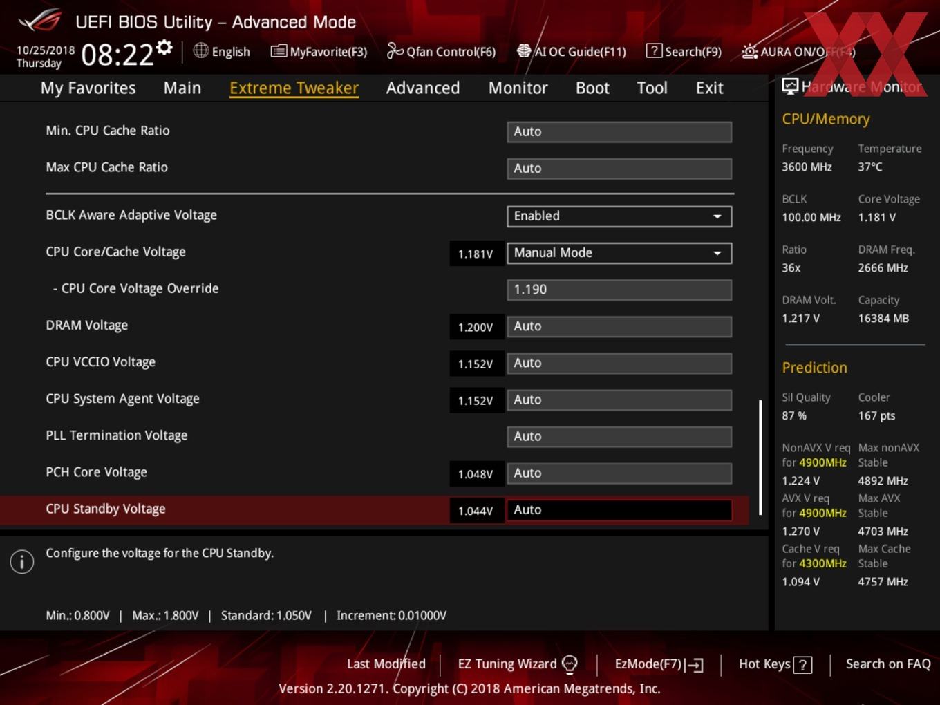Click the CPU/Memory section heading
The width and height of the screenshot is (940, 705).
pos(826,119)
